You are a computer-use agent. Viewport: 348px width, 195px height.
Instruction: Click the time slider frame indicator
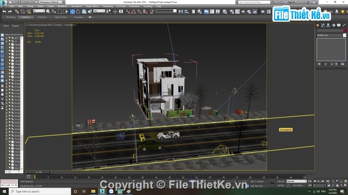39,172
